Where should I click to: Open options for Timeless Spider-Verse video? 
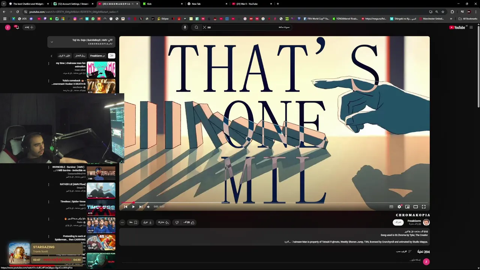48,202
